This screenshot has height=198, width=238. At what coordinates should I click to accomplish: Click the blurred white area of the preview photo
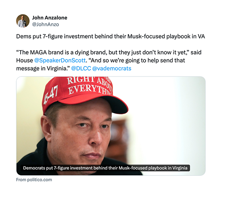(167, 121)
